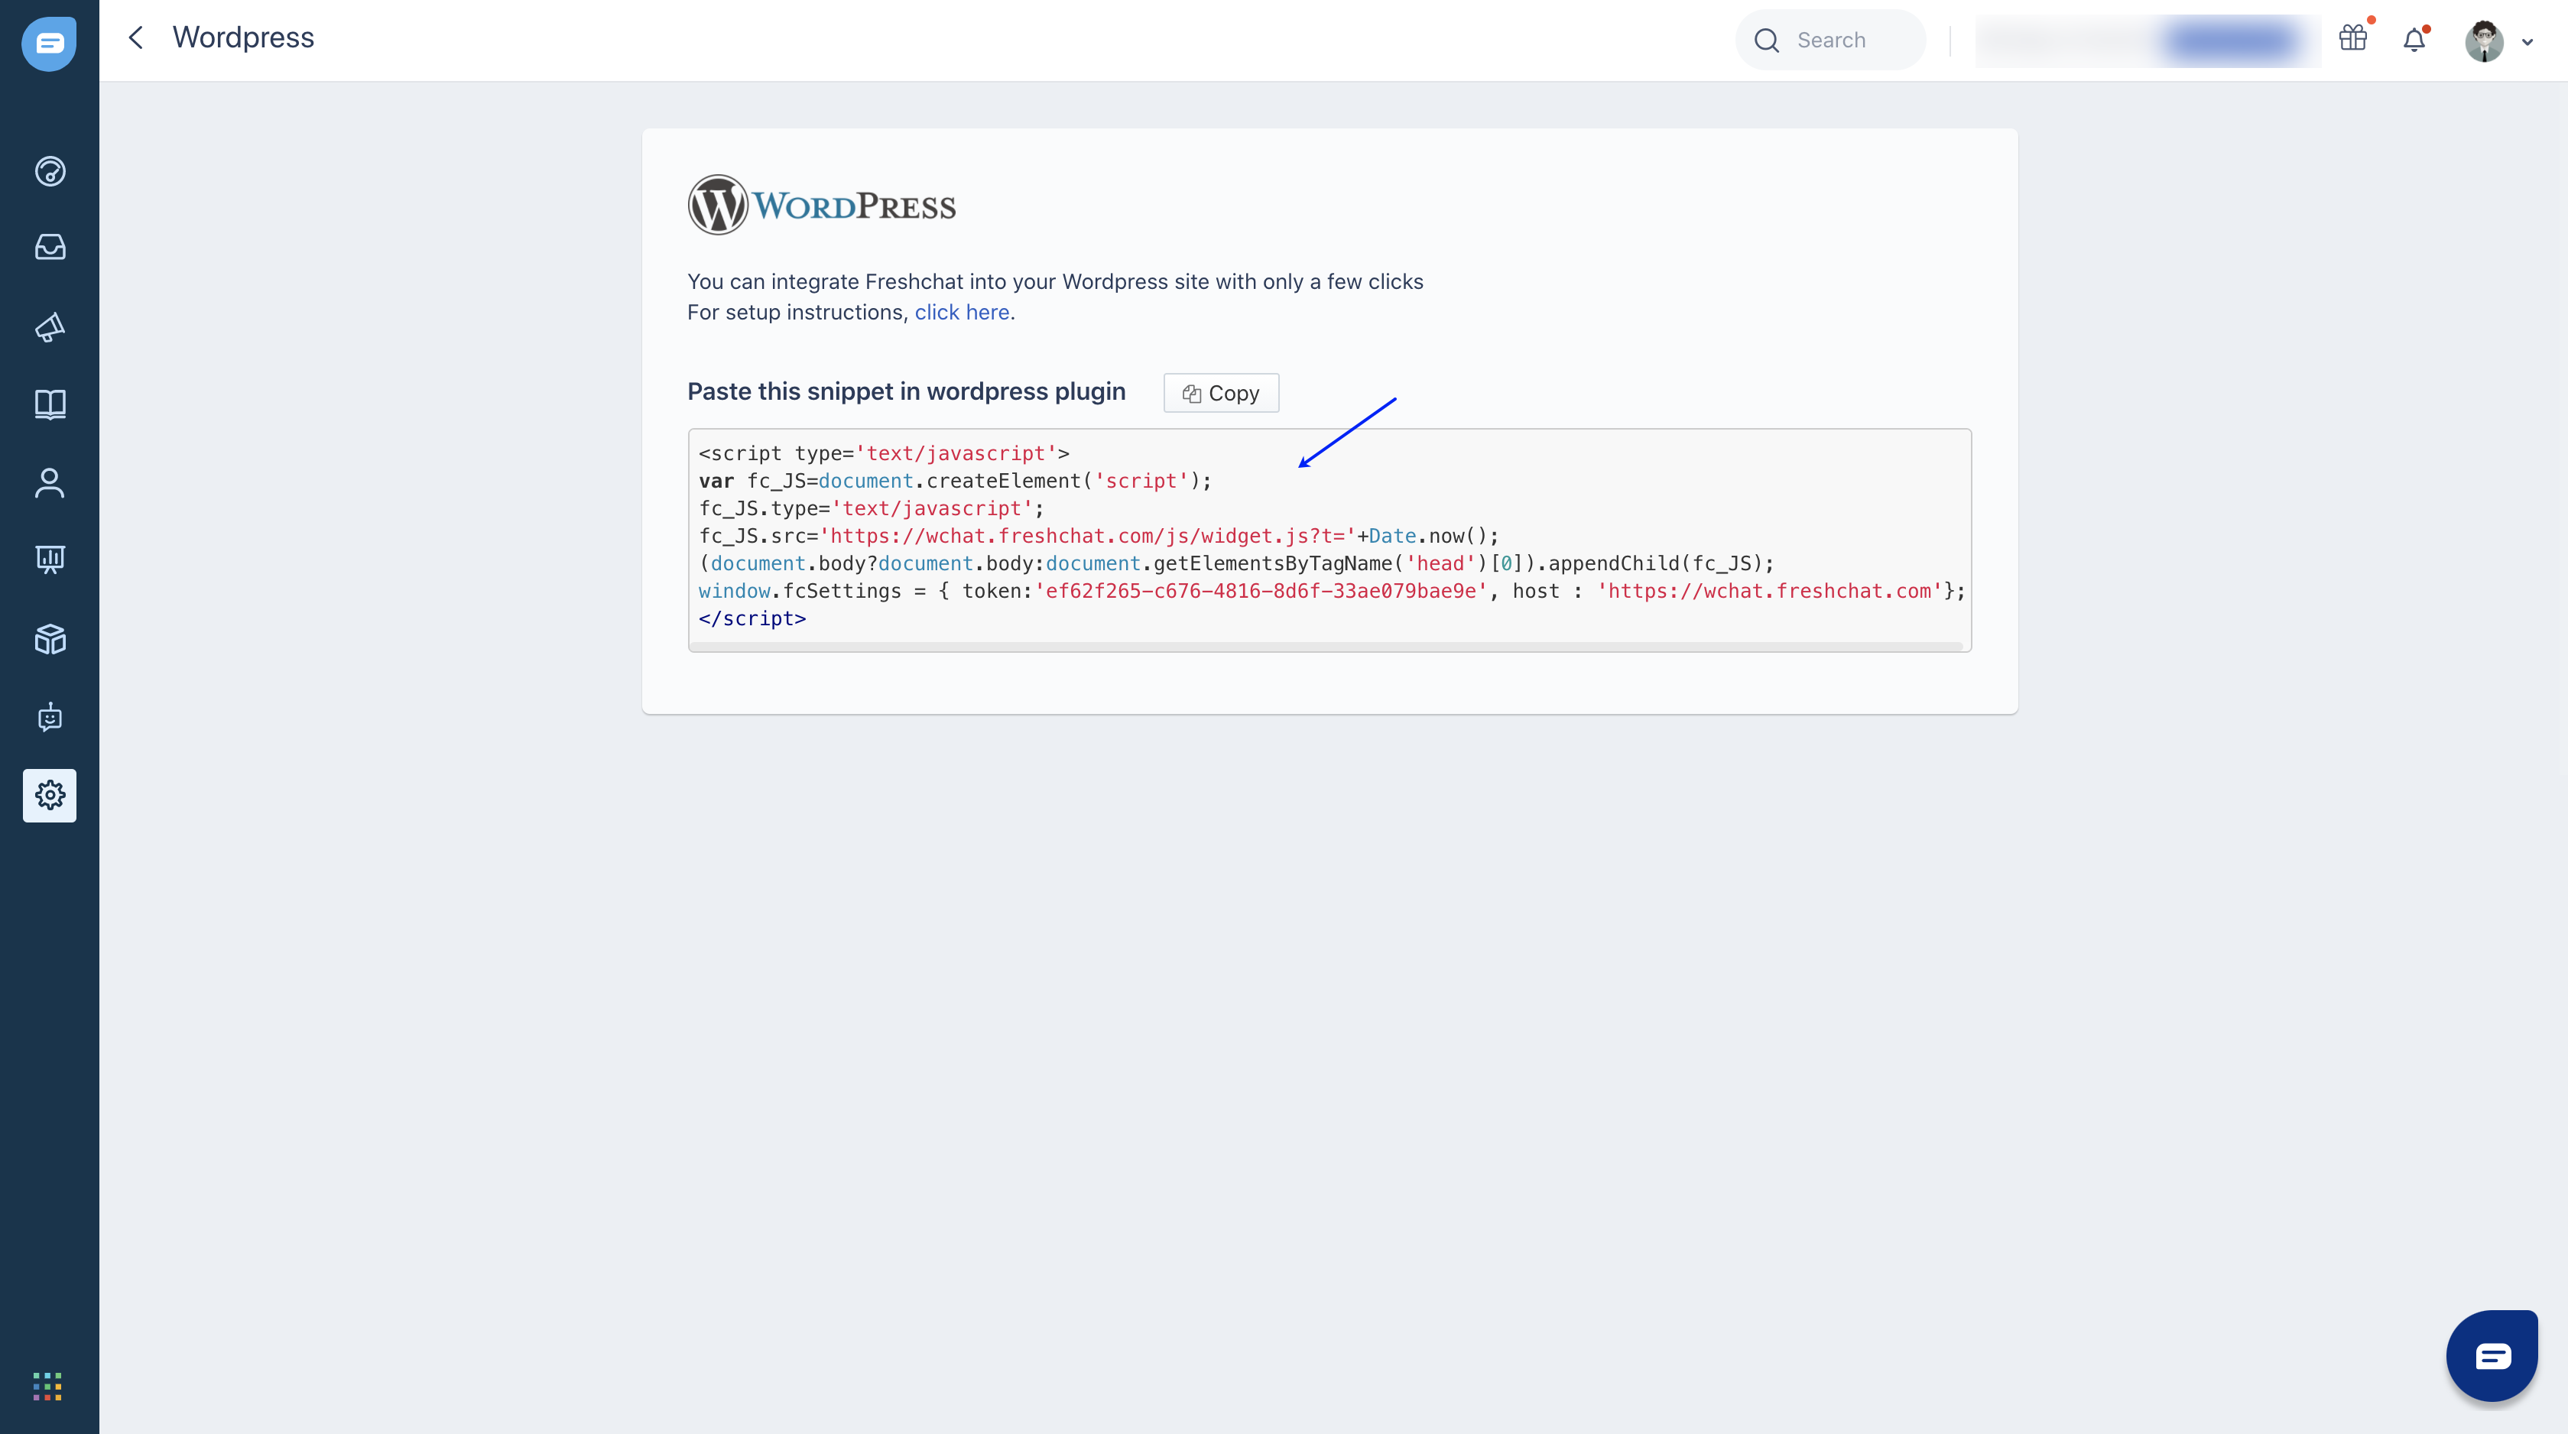Open the gift box updates icon

[x=2352, y=39]
